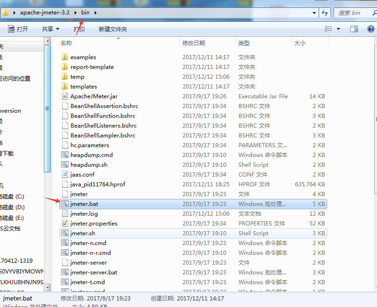Click New Folder (新建文件夹) button
This screenshot has width=377, height=307.
point(113,29)
